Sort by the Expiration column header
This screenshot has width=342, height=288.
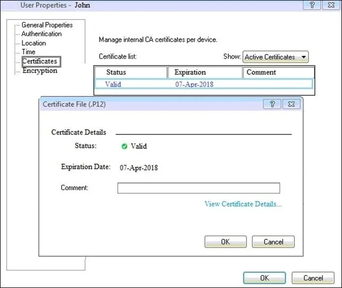[205, 73]
